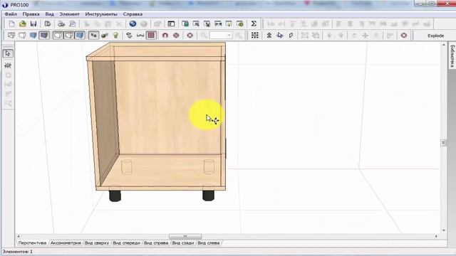The height and width of the screenshot is (256, 456).
Task: Switch to the Аксонометрия tab
Action: [66, 243]
